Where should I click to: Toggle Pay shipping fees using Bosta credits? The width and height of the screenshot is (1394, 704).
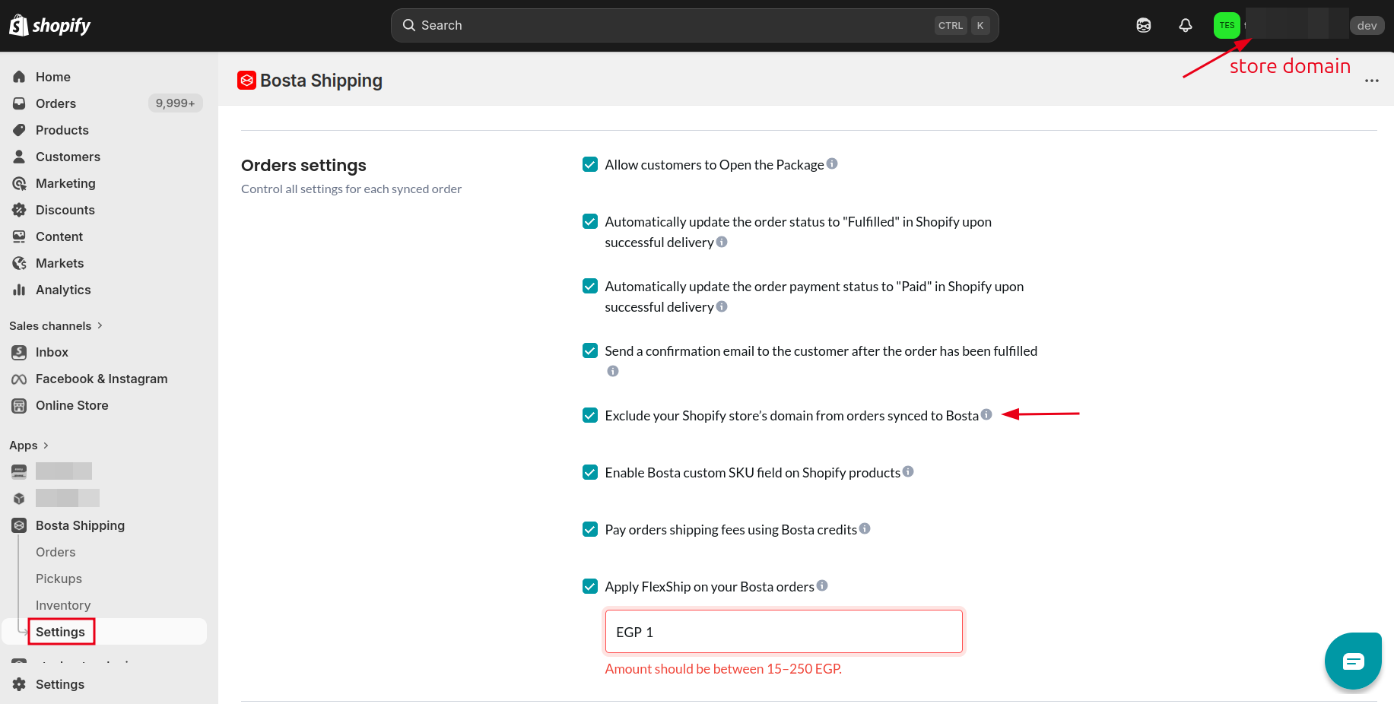(590, 529)
